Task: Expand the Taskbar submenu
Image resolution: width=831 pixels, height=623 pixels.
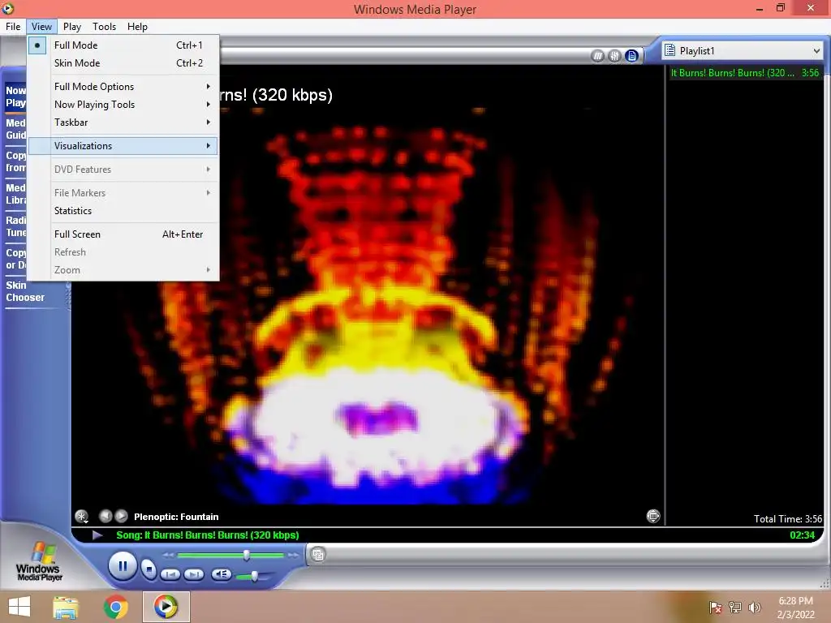Action: 123,122
